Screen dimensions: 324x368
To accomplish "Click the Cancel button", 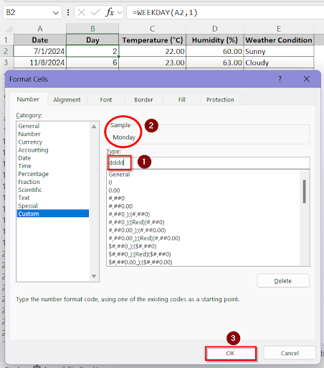I will (290, 353).
